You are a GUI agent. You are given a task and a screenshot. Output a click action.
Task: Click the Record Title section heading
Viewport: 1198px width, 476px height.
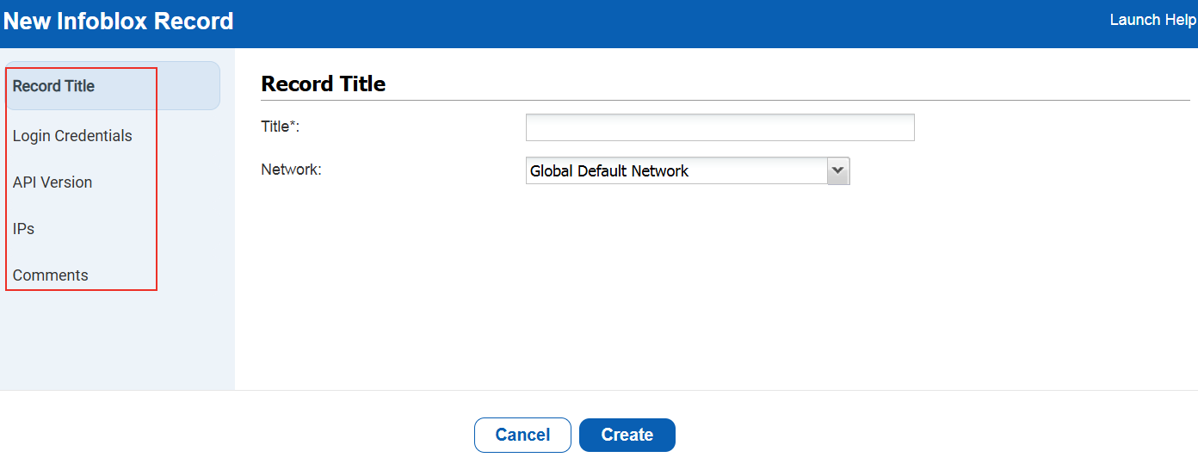(x=323, y=83)
